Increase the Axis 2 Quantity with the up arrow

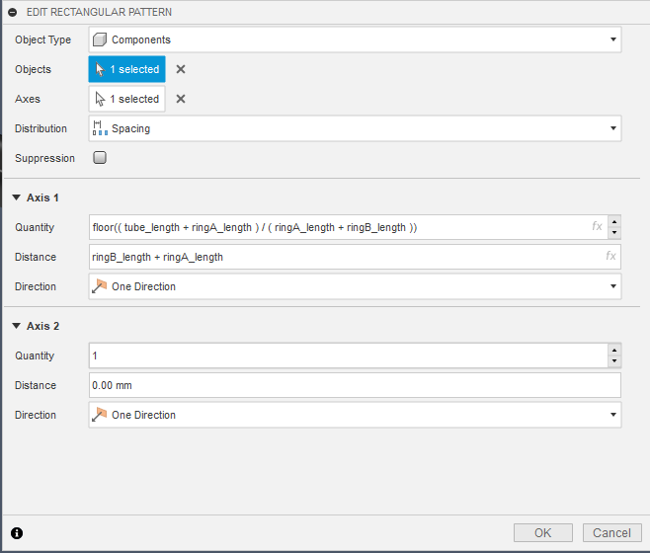click(614, 350)
